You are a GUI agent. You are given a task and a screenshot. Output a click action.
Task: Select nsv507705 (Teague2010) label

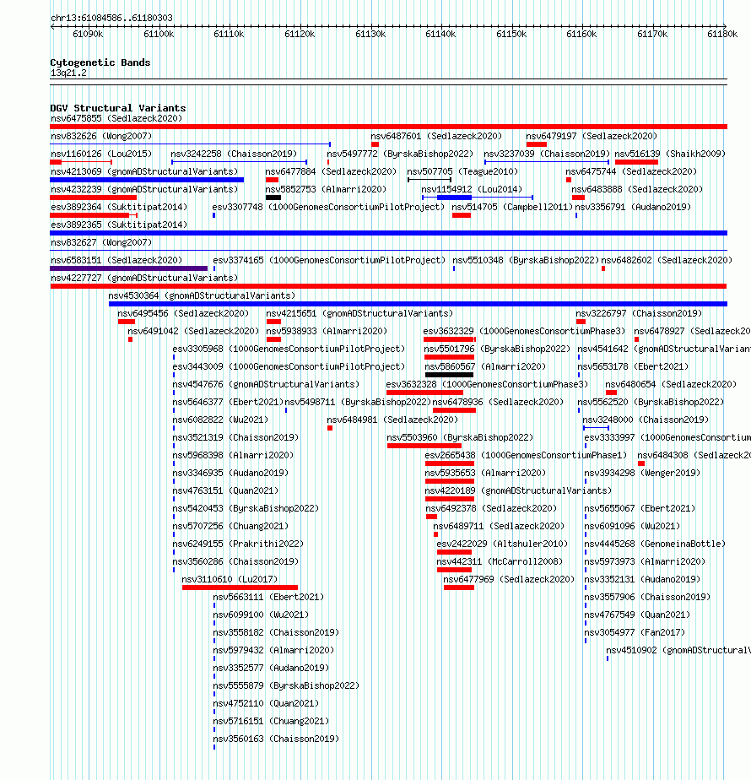tap(462, 171)
